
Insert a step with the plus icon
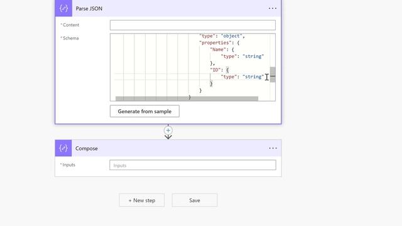pos(168,131)
